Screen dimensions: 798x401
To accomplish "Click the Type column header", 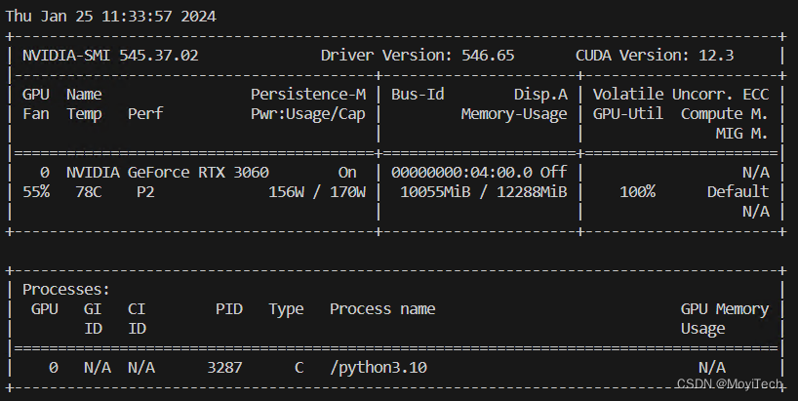I will [286, 309].
